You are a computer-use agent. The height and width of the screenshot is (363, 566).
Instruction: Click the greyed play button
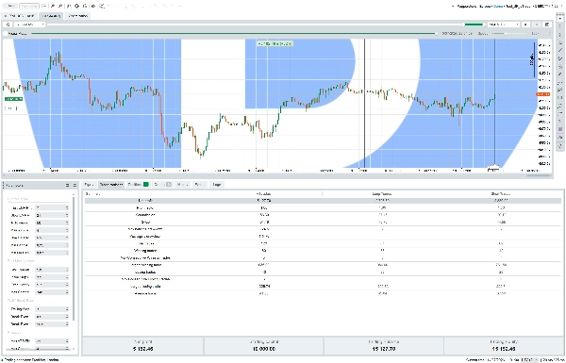[x=537, y=25]
